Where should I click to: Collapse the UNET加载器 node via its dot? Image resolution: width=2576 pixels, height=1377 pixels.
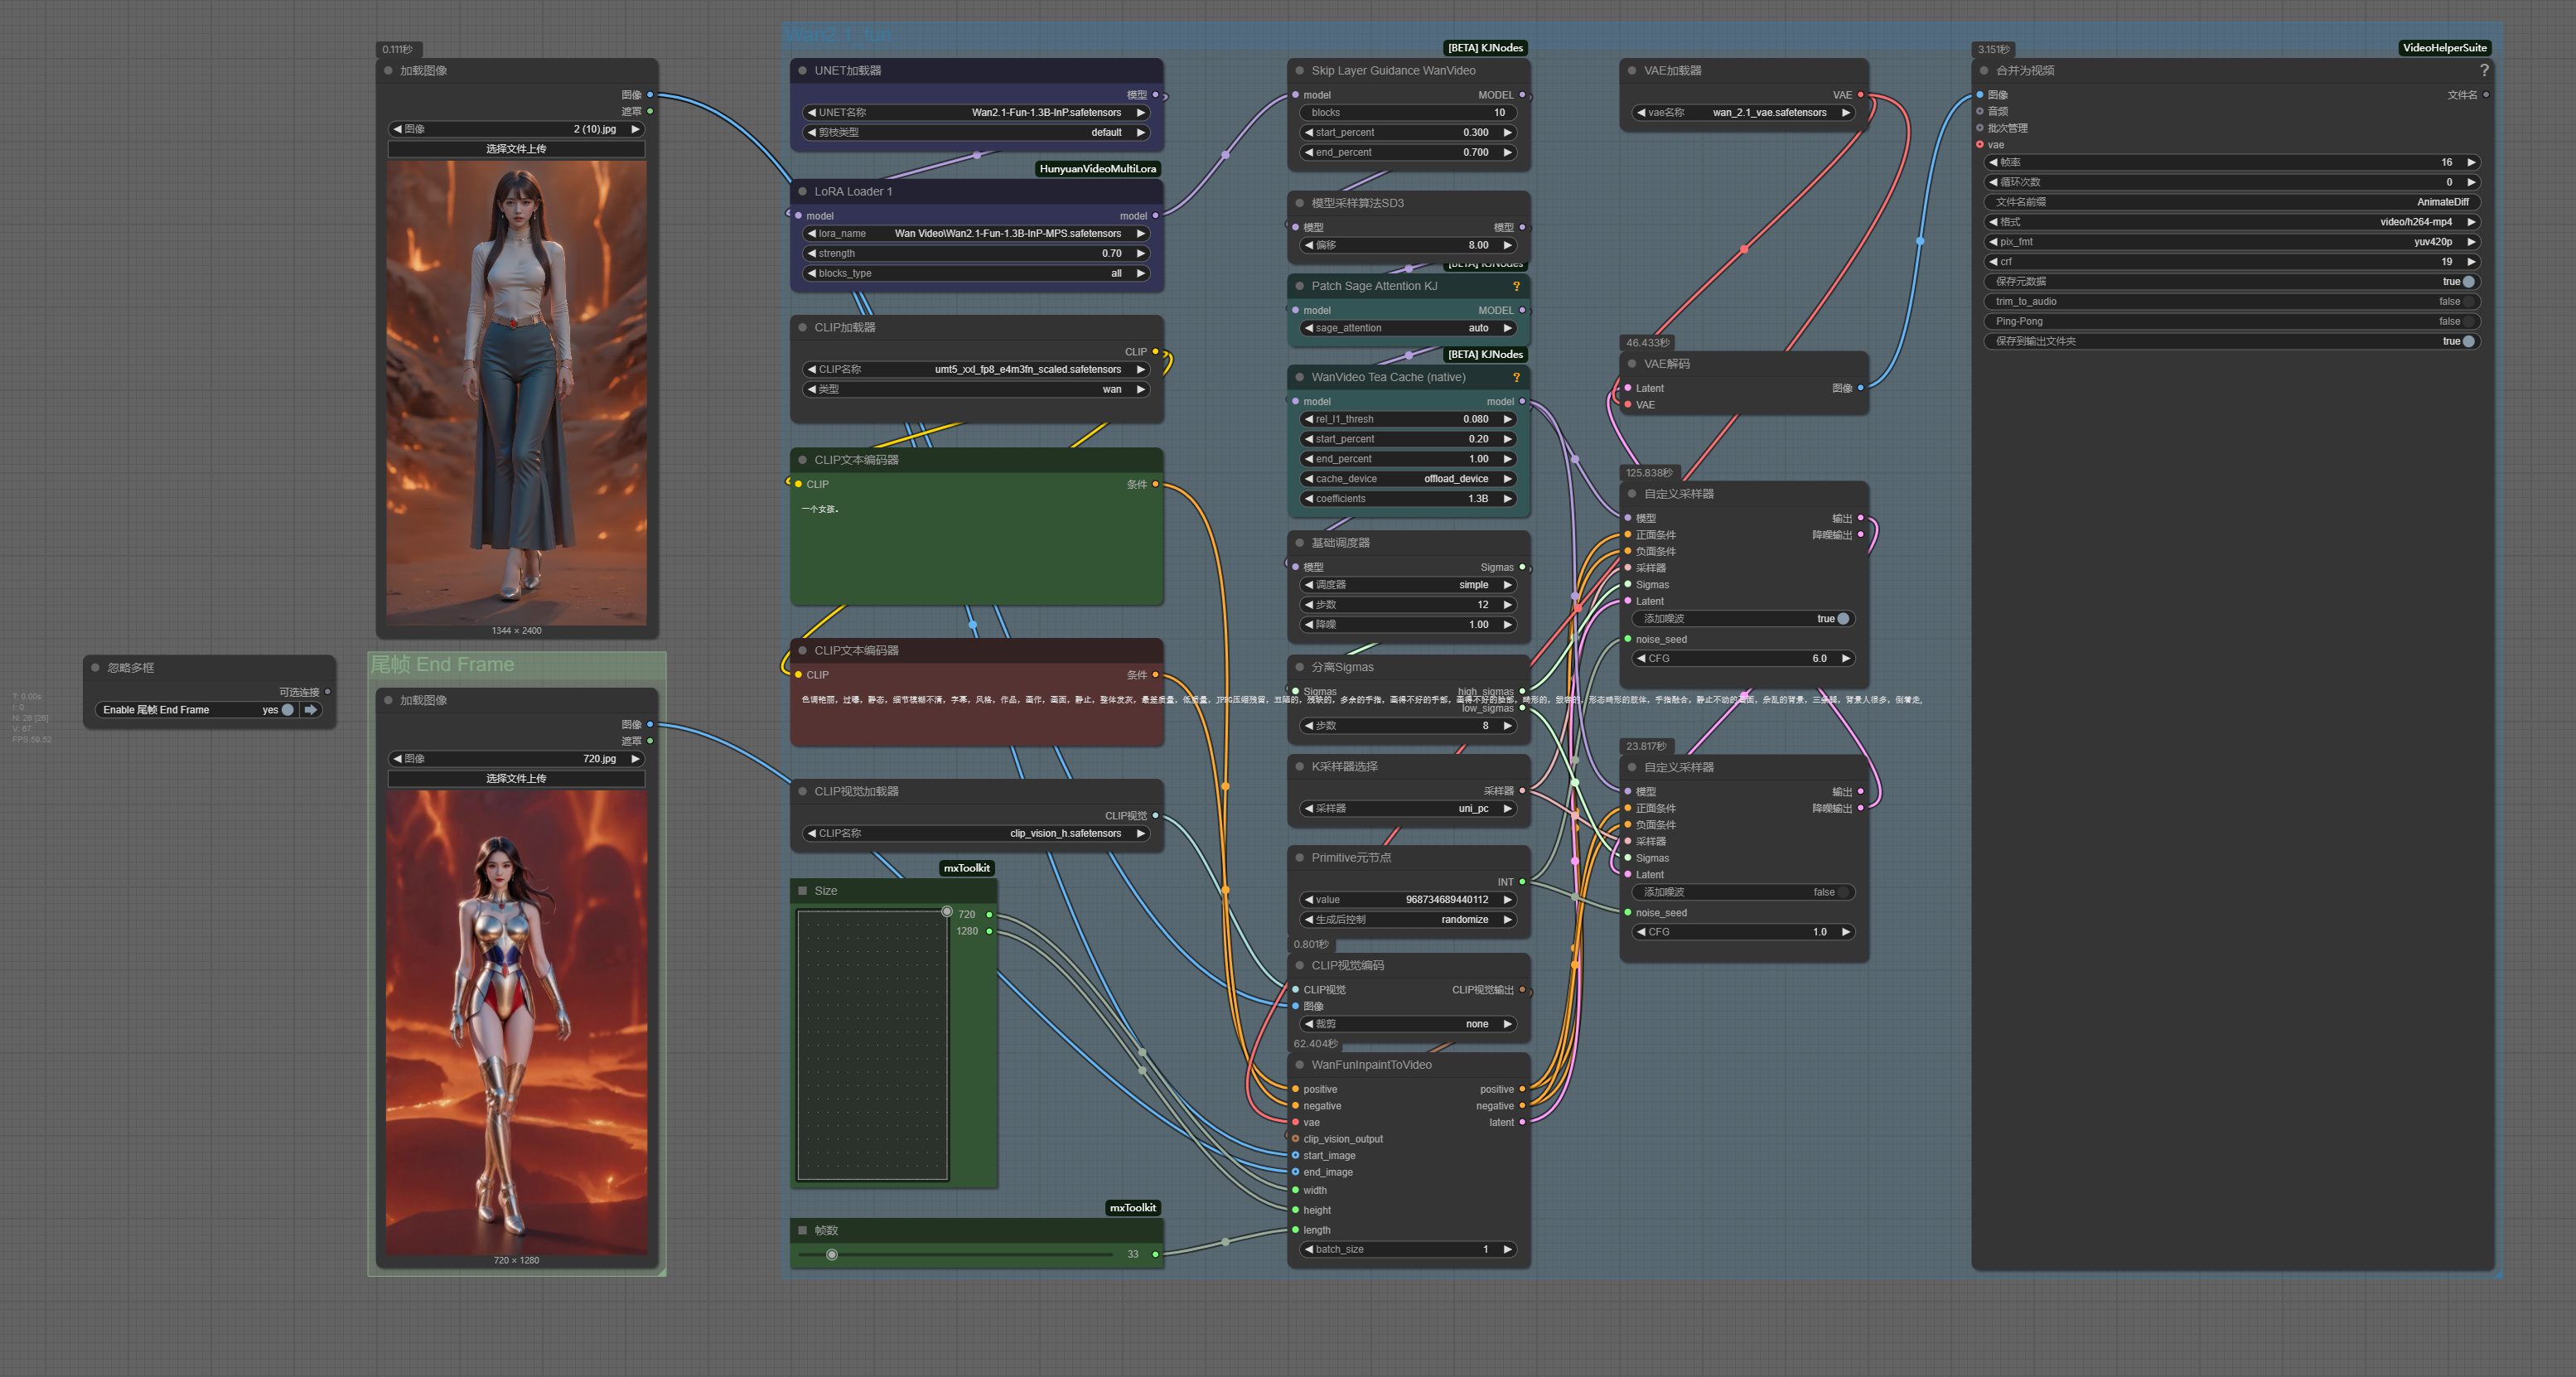coord(802,70)
